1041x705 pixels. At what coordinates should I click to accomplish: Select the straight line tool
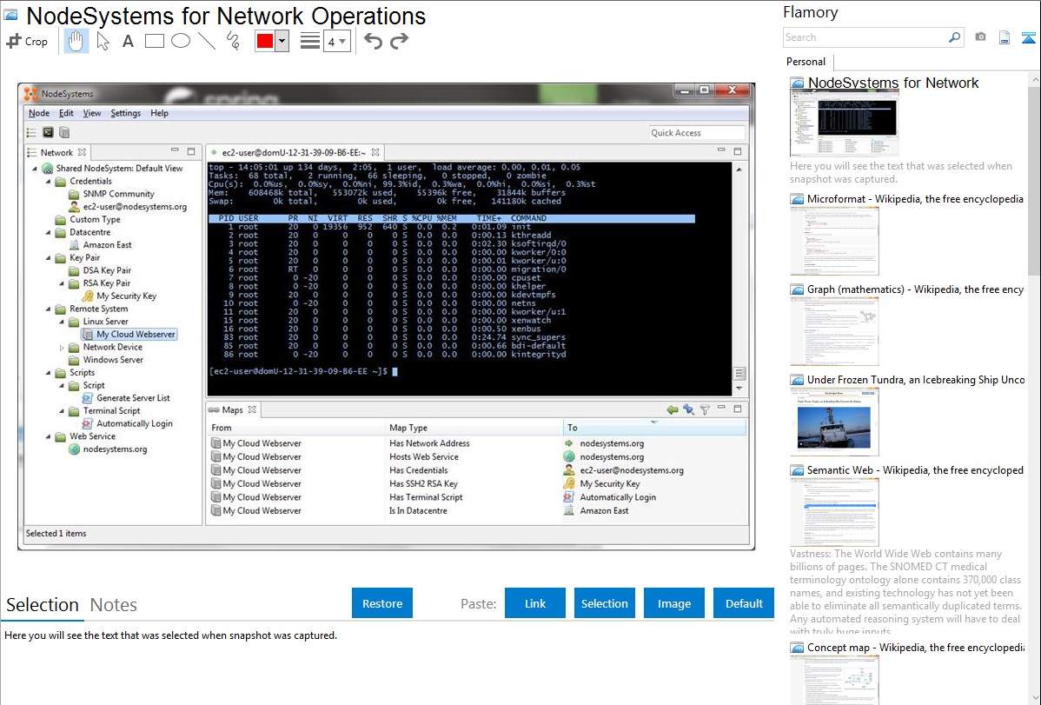coord(207,41)
